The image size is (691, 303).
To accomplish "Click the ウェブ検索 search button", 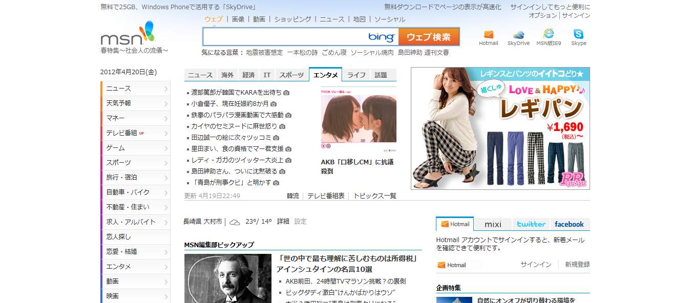I will (x=429, y=37).
